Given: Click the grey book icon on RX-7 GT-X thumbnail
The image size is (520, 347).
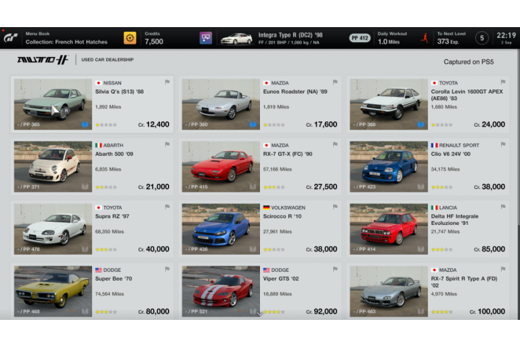Looking at the screenshot, I should point(253,186).
